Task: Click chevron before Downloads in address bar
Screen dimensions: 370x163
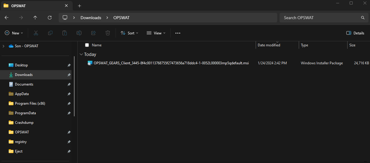Action: 74,18
